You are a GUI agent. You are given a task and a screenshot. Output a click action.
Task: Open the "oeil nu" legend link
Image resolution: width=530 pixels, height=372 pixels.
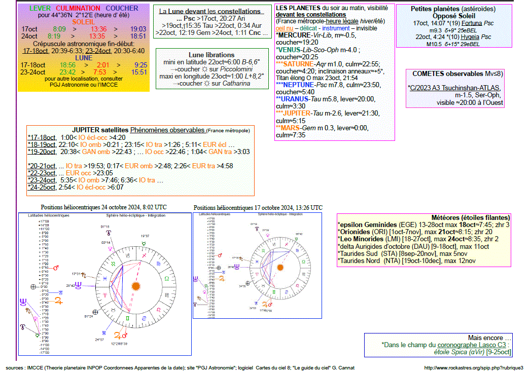[285, 28]
